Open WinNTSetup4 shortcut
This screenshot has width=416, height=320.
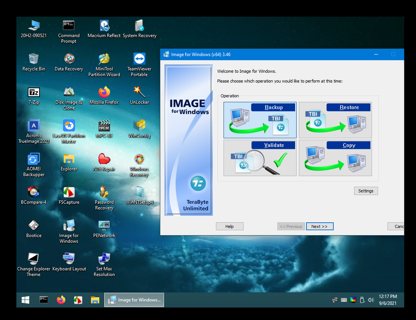point(139,196)
